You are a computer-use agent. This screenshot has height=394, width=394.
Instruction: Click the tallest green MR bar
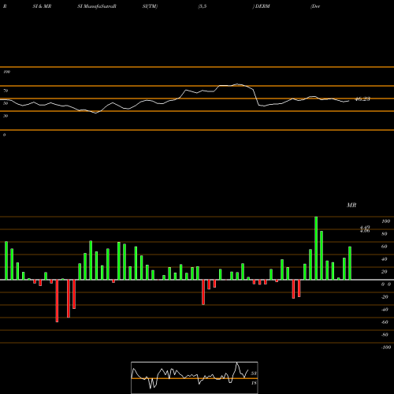click(316, 248)
